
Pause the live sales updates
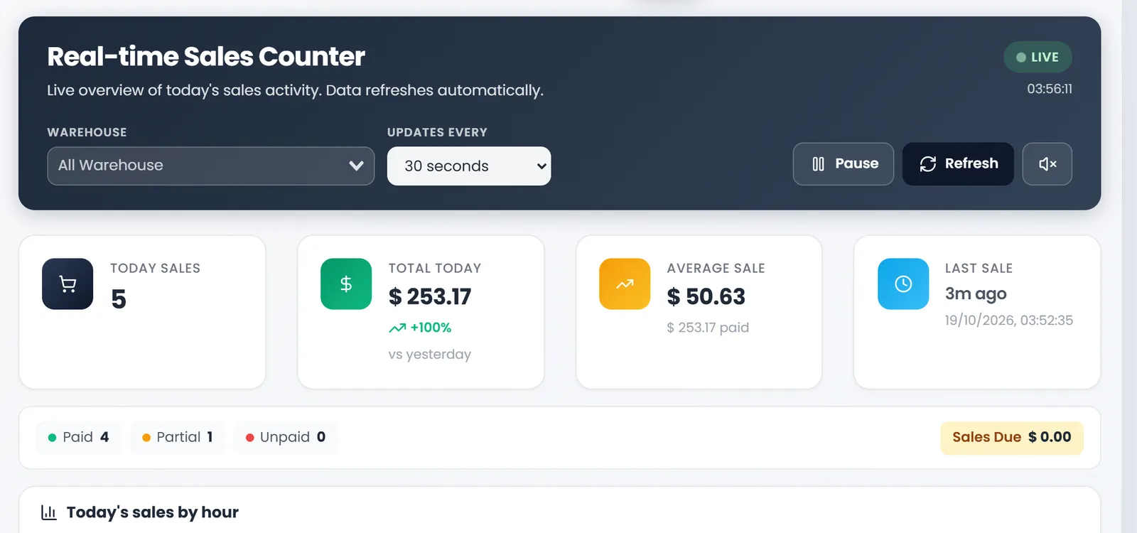click(x=844, y=164)
